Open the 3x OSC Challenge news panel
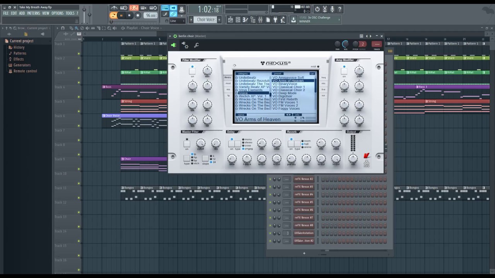The image size is (495, 278). point(319,20)
